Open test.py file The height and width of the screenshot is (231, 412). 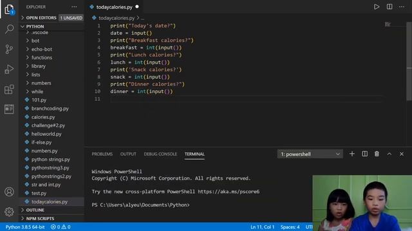coord(39,193)
